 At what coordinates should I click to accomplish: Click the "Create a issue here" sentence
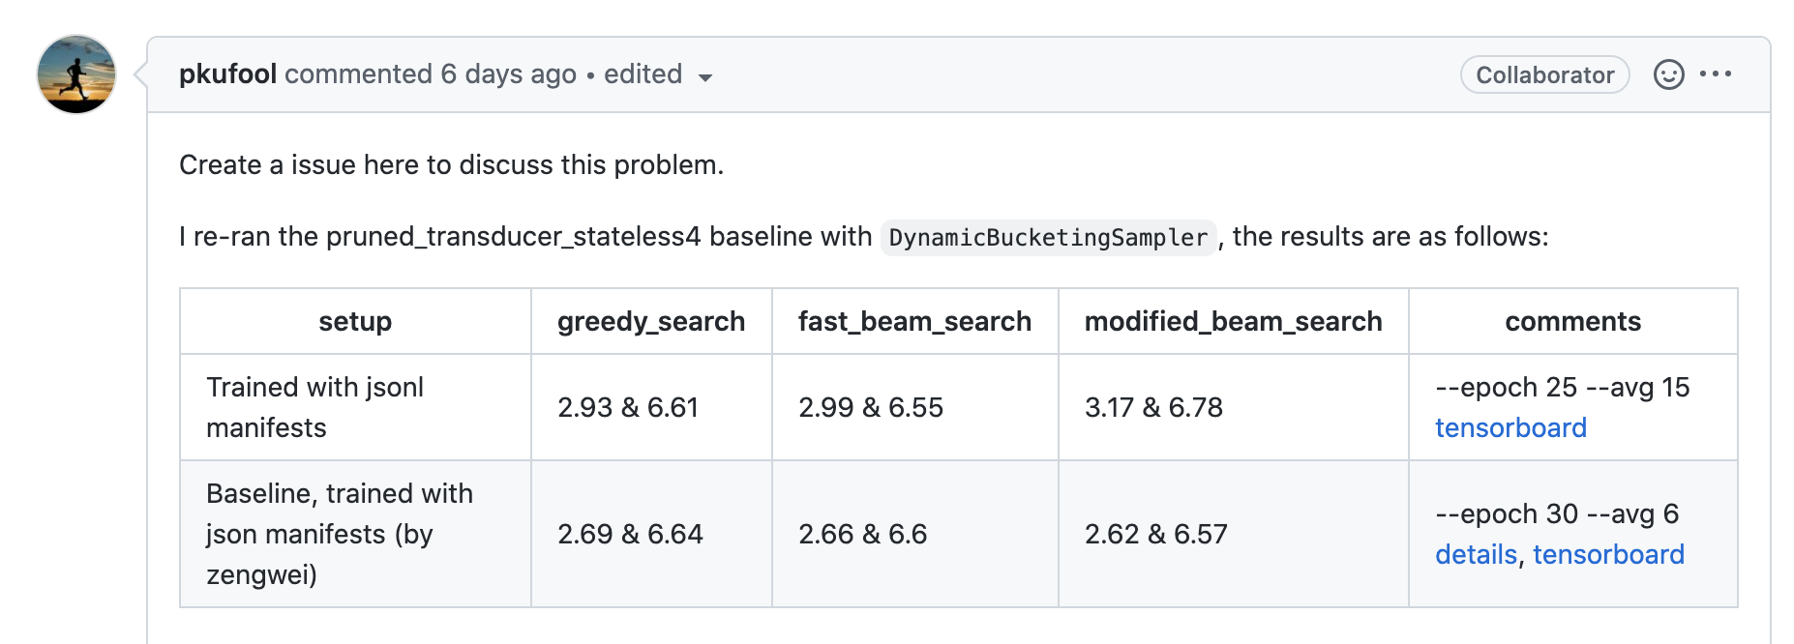pos(451,164)
